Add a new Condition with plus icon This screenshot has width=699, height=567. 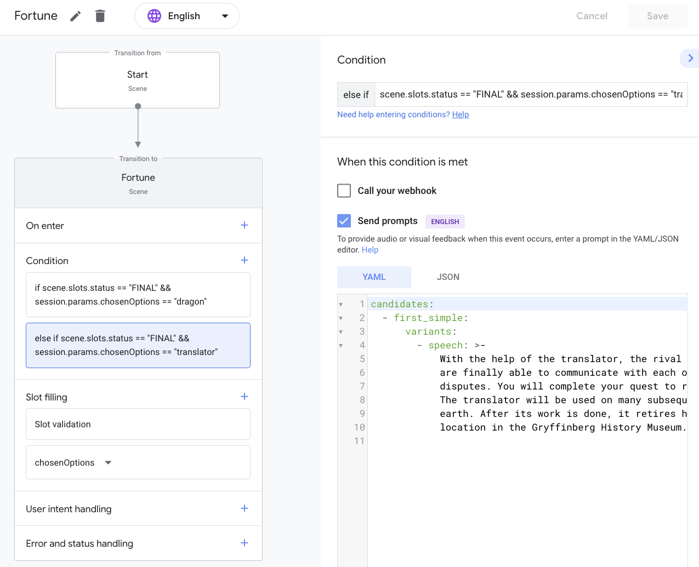[x=245, y=260]
